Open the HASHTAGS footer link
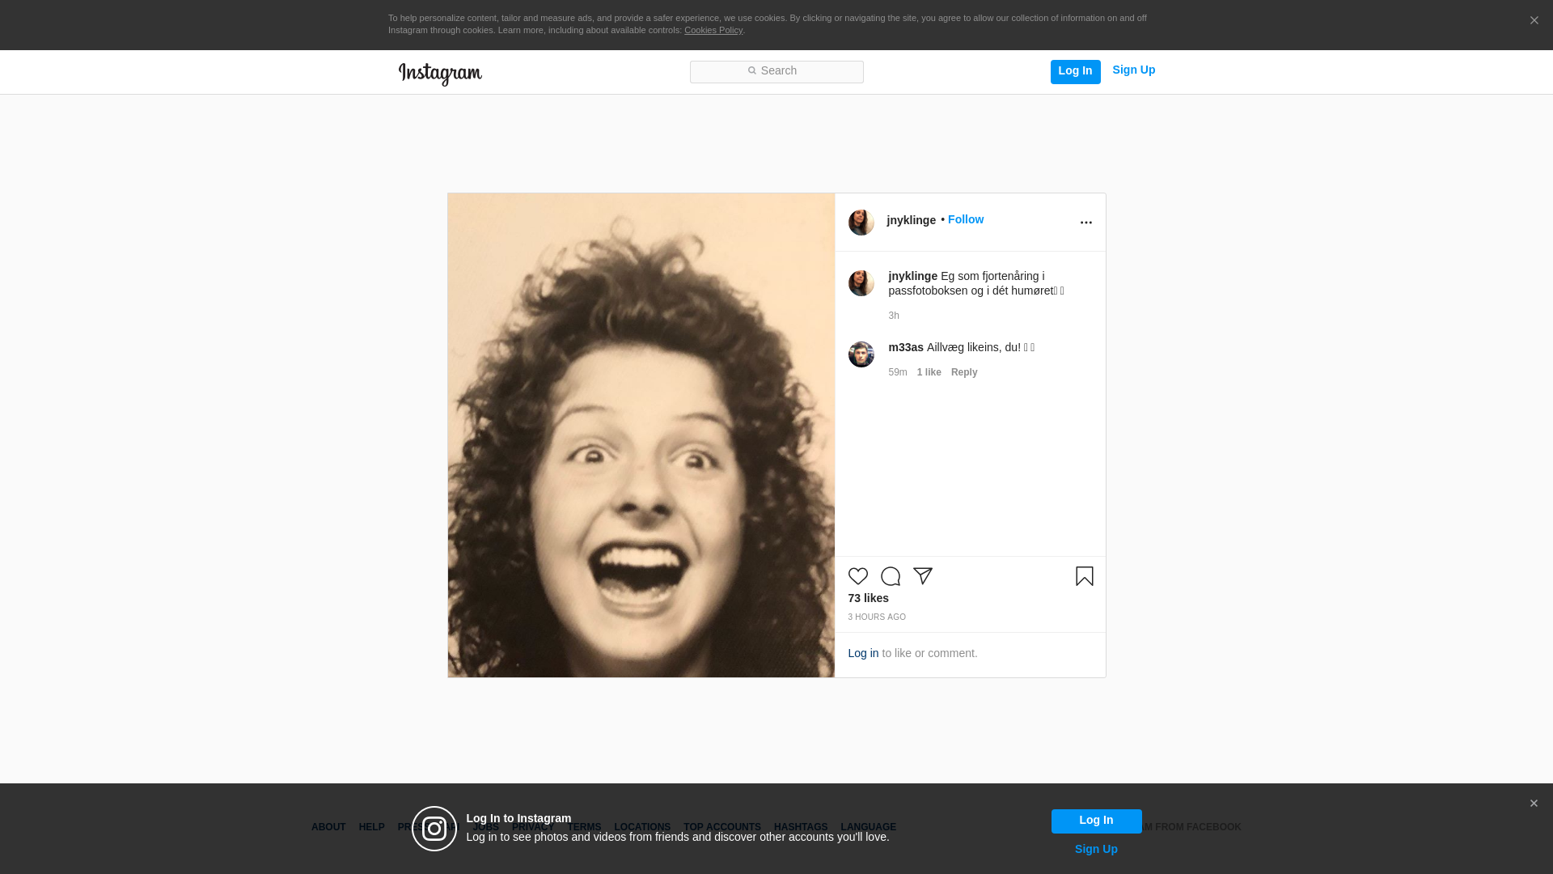The width and height of the screenshot is (1553, 874). click(801, 827)
